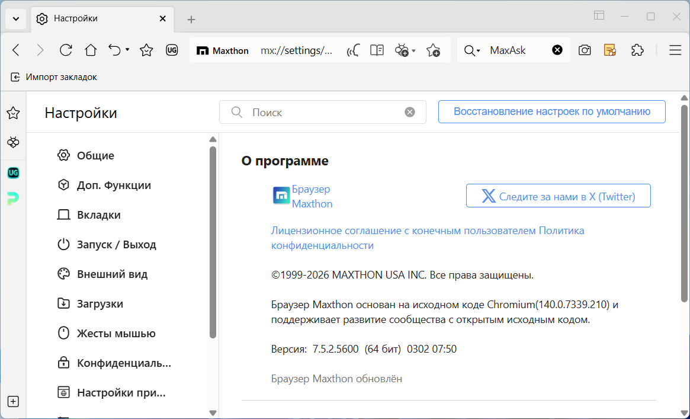
Task: Click the settings menu scrollbar thumb
Action: tap(213, 242)
